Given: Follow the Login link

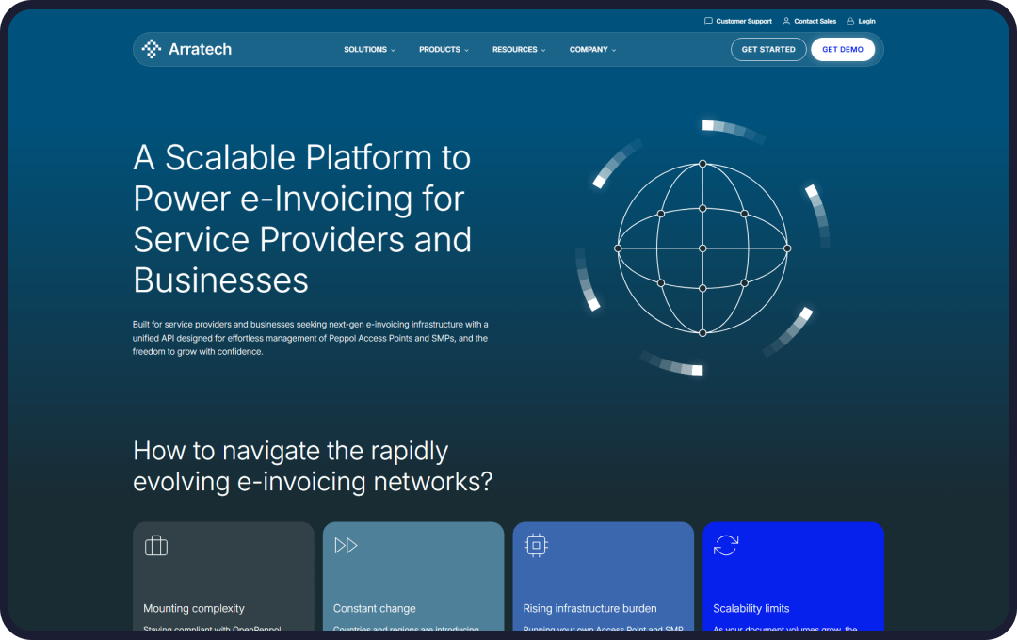Looking at the screenshot, I should tap(866, 21).
